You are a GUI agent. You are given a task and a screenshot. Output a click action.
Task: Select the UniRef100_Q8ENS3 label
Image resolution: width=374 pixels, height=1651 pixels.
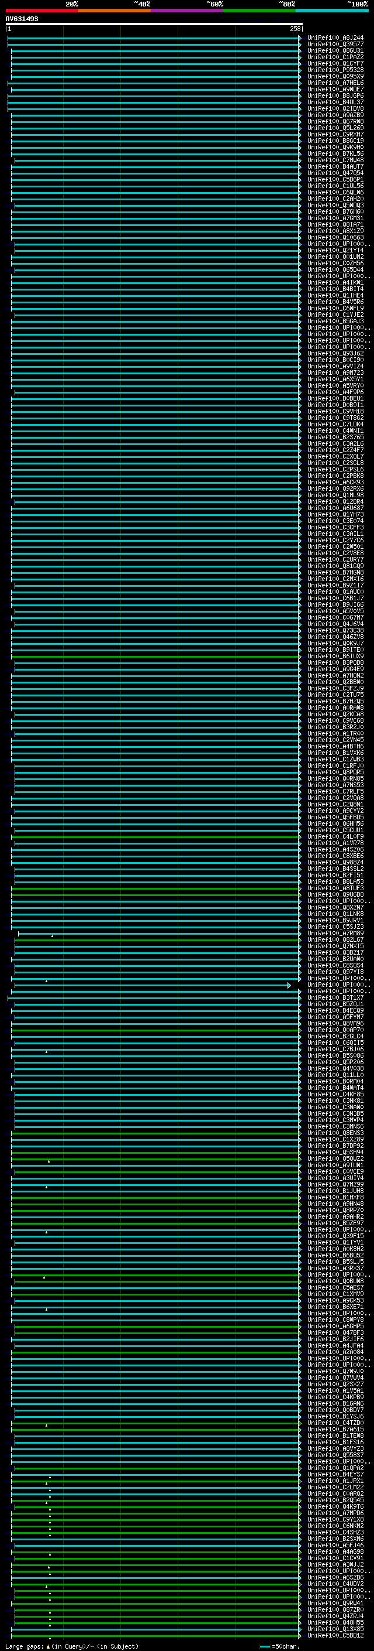335,1133
